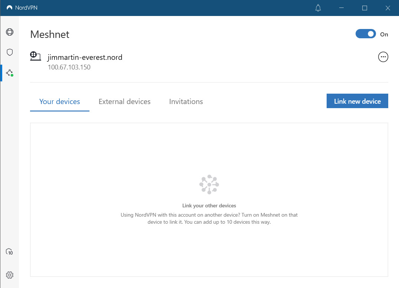Click the device computer icon beside jimmartin-everest.nord
Screen dimensions: 399x288
pos(35,56)
